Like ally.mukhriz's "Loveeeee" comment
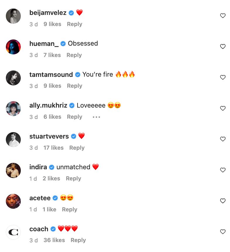Viewport: 230px width, 252px height. tap(223, 108)
